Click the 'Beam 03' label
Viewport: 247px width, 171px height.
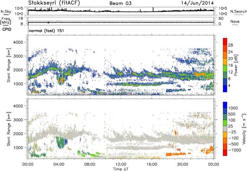120,3
